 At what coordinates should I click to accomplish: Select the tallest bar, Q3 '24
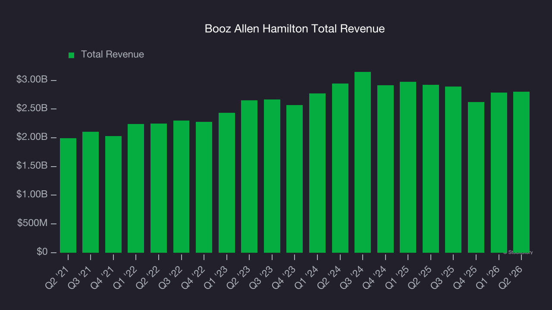click(x=363, y=162)
